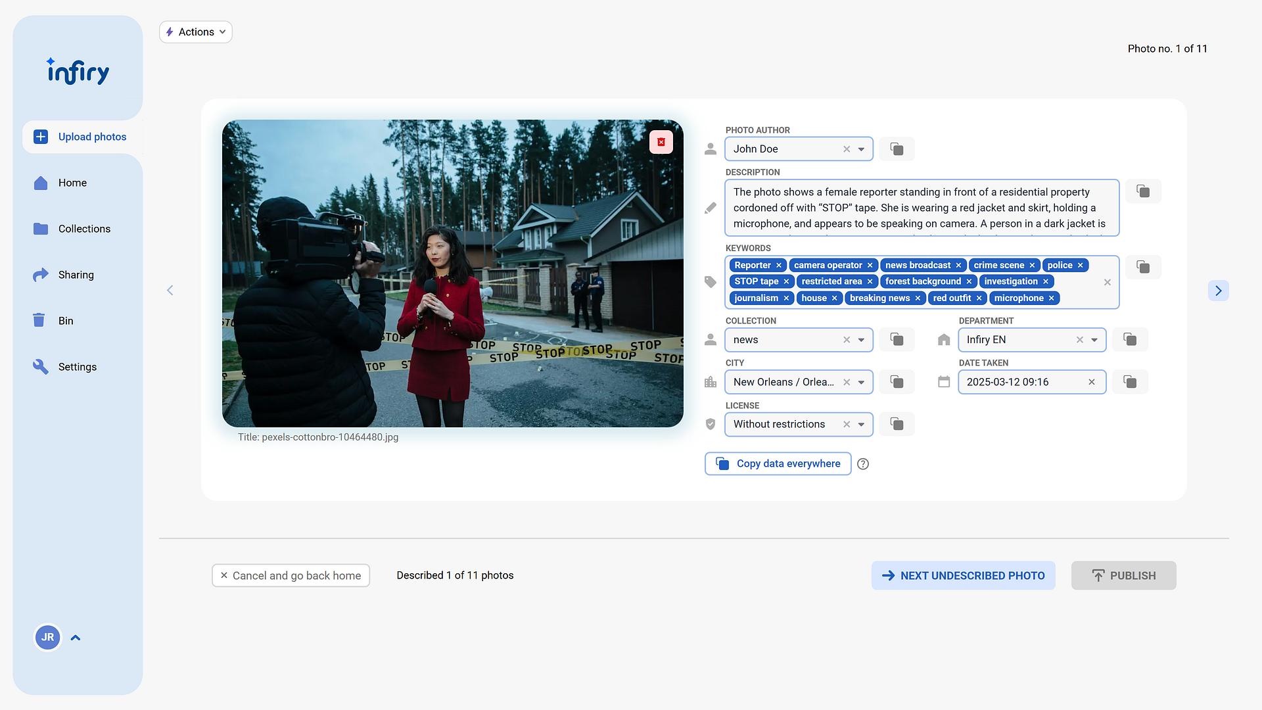Remove the investigation keyword
Screen dimensions: 1262x710
click(x=1046, y=281)
